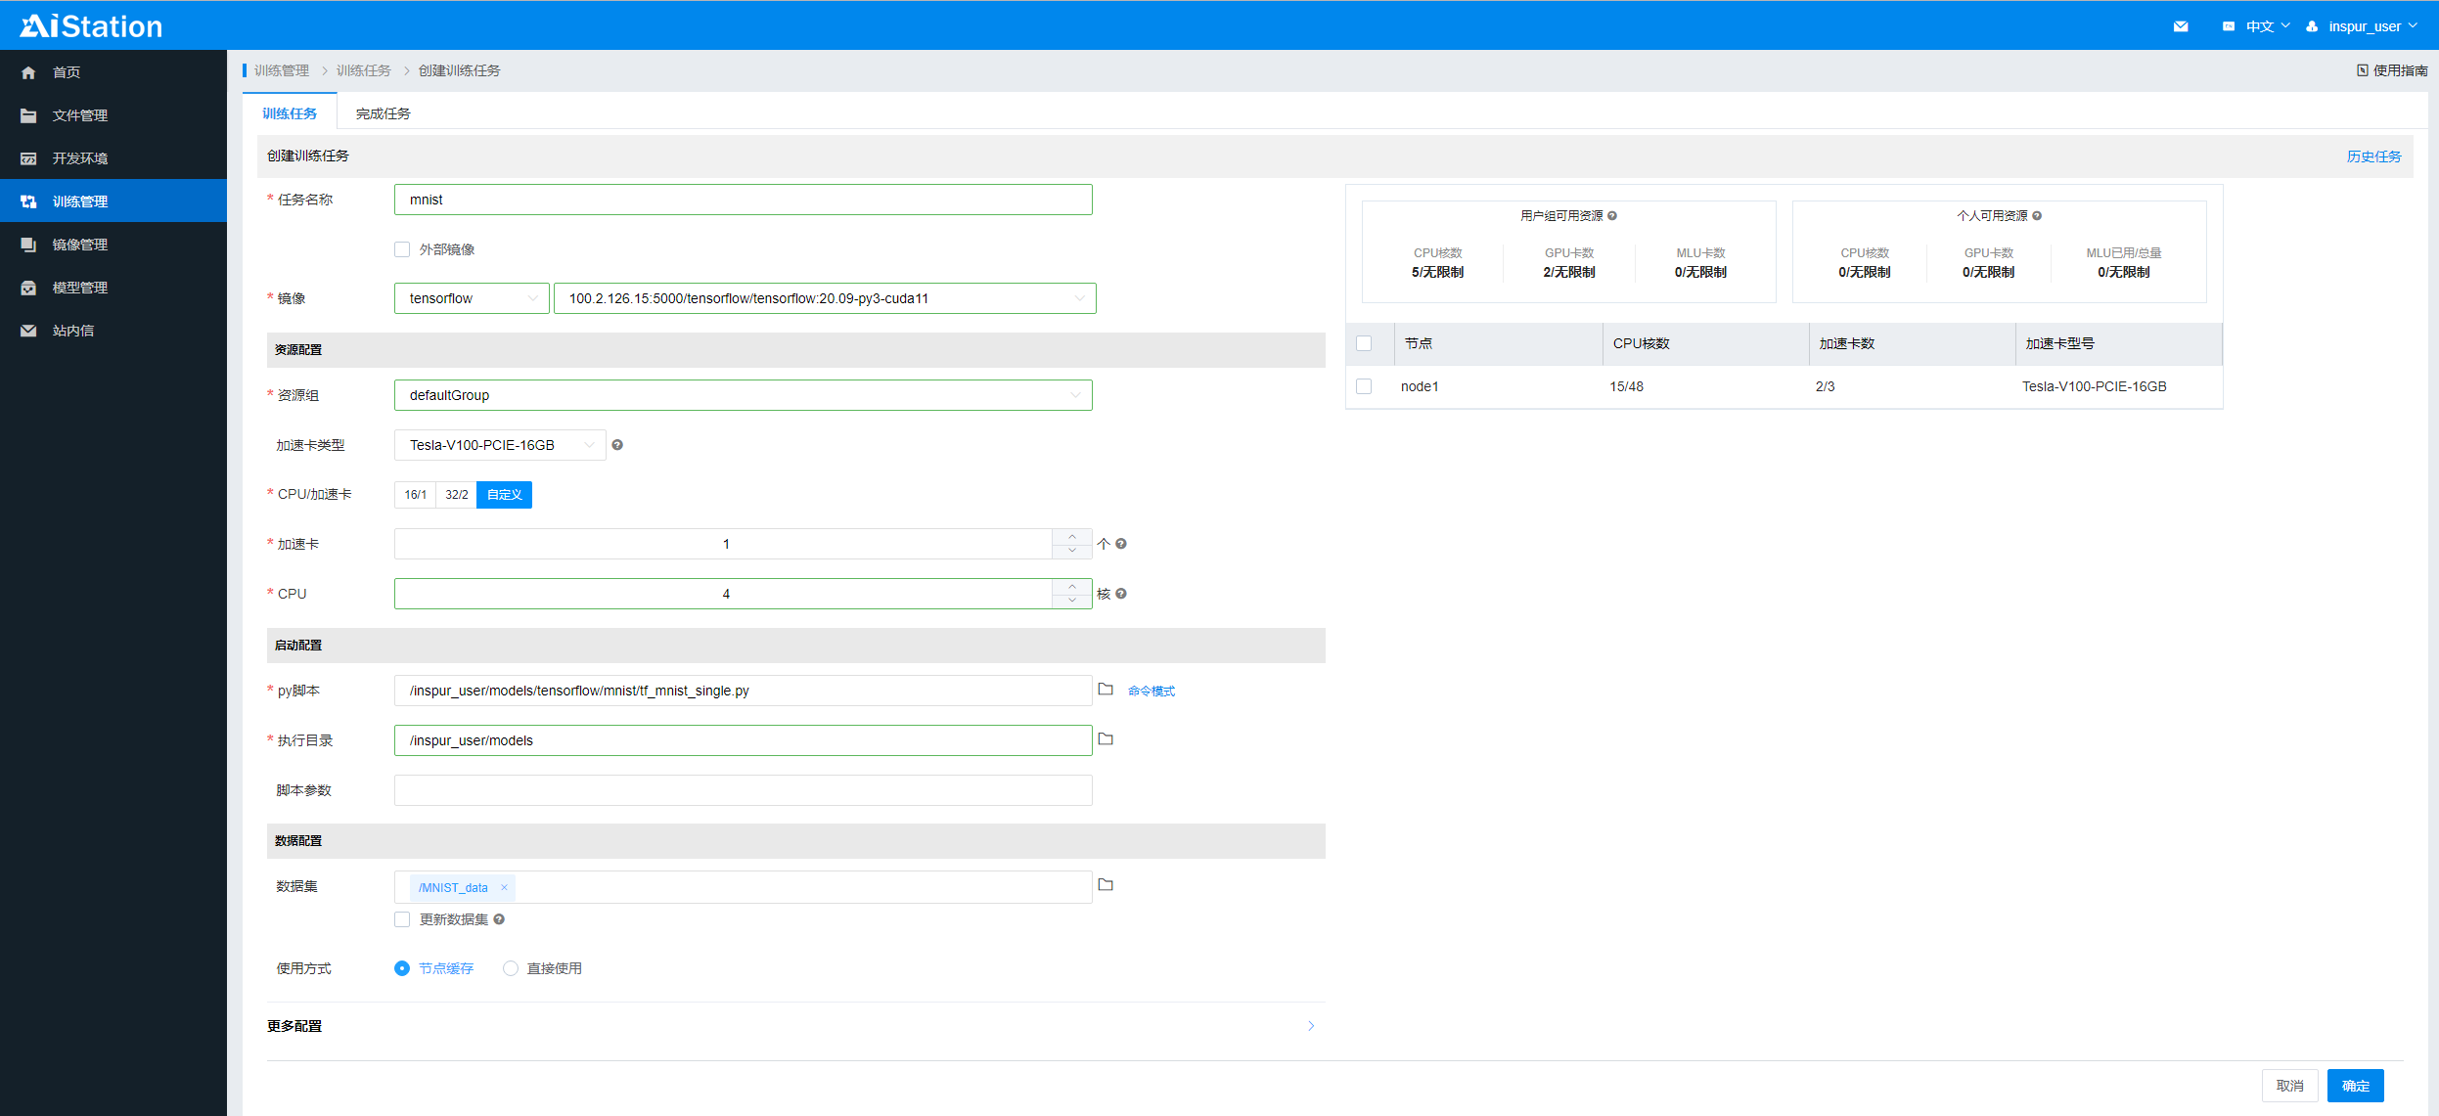Image resolution: width=2439 pixels, height=1116 pixels.
Task: Switch to the 完成任务 tab
Action: (x=383, y=113)
